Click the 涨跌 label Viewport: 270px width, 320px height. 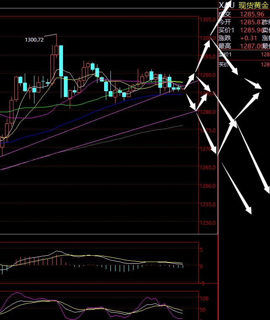coord(225,38)
